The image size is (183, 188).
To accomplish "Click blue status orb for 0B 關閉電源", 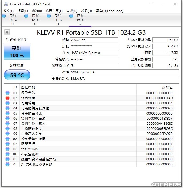I will (x=7, y=144).
